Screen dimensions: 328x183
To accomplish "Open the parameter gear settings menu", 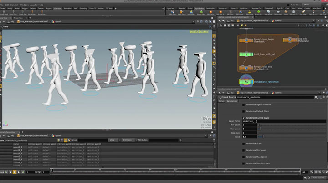I will tap(316, 97).
